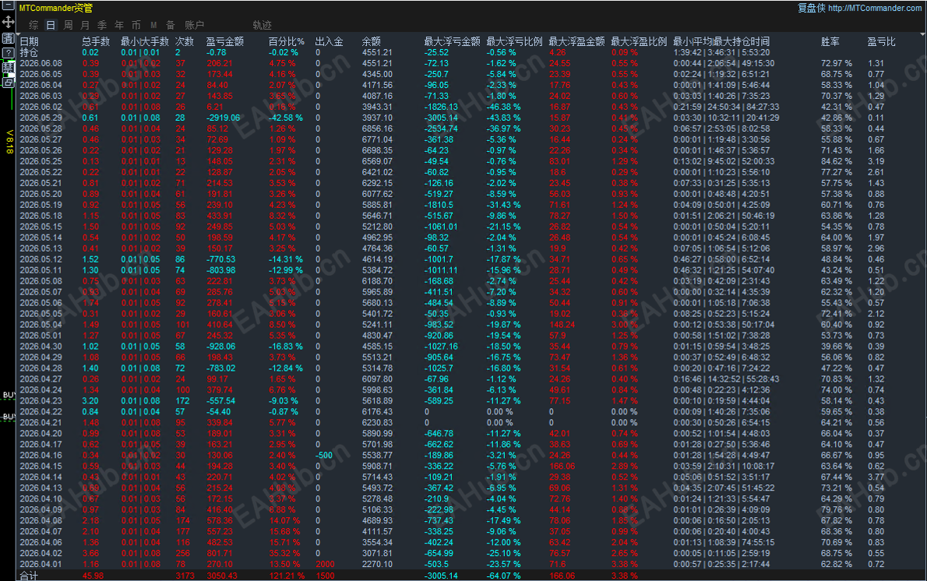Click the 最大浮亏金额 column header
Viewport: 927px width, 581px height.
coord(453,41)
